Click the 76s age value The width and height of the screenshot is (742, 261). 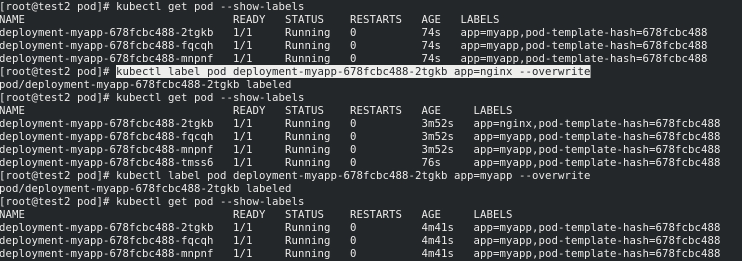pyautogui.click(x=431, y=162)
